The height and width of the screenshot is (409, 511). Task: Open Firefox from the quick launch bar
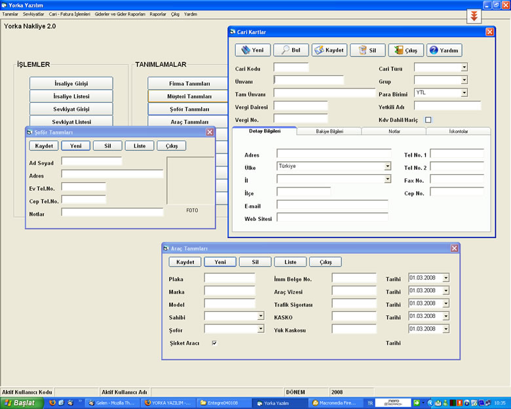coord(52,403)
